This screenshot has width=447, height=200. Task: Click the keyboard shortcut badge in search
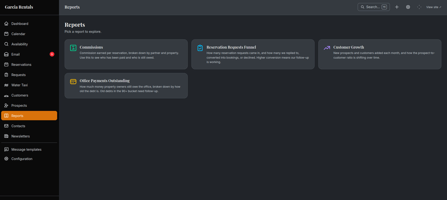pos(384,7)
